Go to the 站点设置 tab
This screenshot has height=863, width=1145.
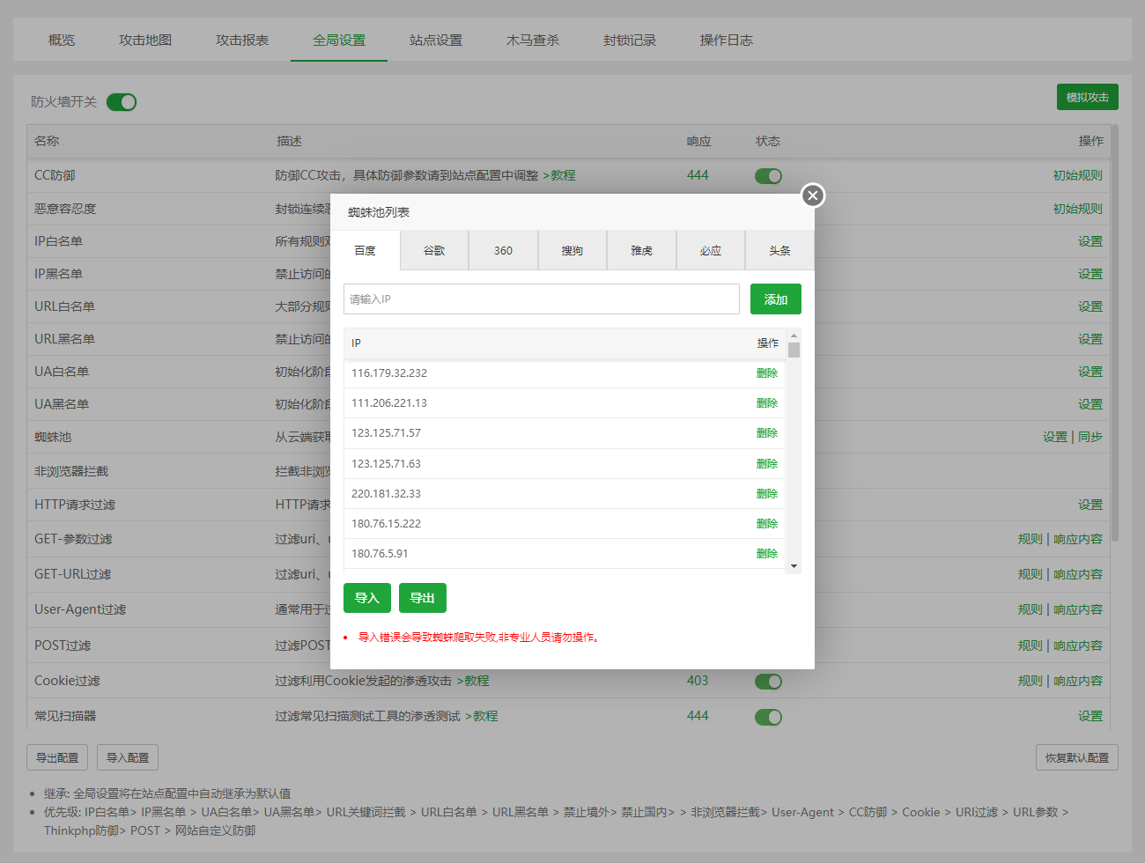point(436,41)
